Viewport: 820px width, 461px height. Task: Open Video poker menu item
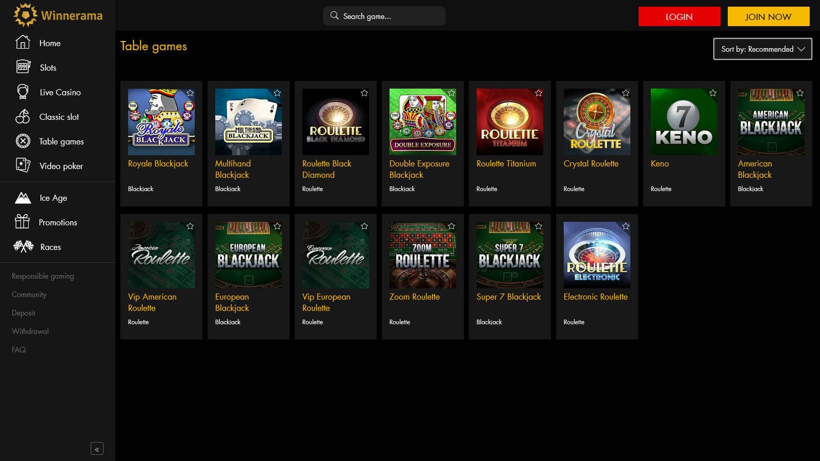(x=61, y=166)
